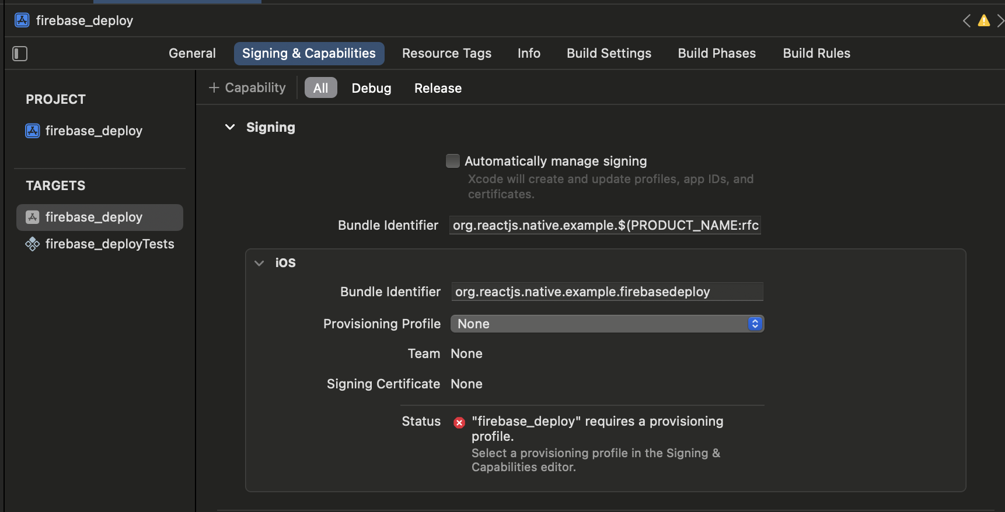Go to previous issue with the left chevron
The width and height of the screenshot is (1005, 512).
(966, 21)
